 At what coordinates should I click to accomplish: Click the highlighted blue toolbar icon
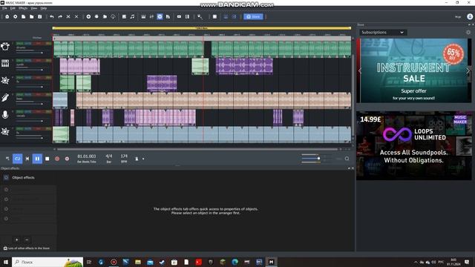coord(160,16)
